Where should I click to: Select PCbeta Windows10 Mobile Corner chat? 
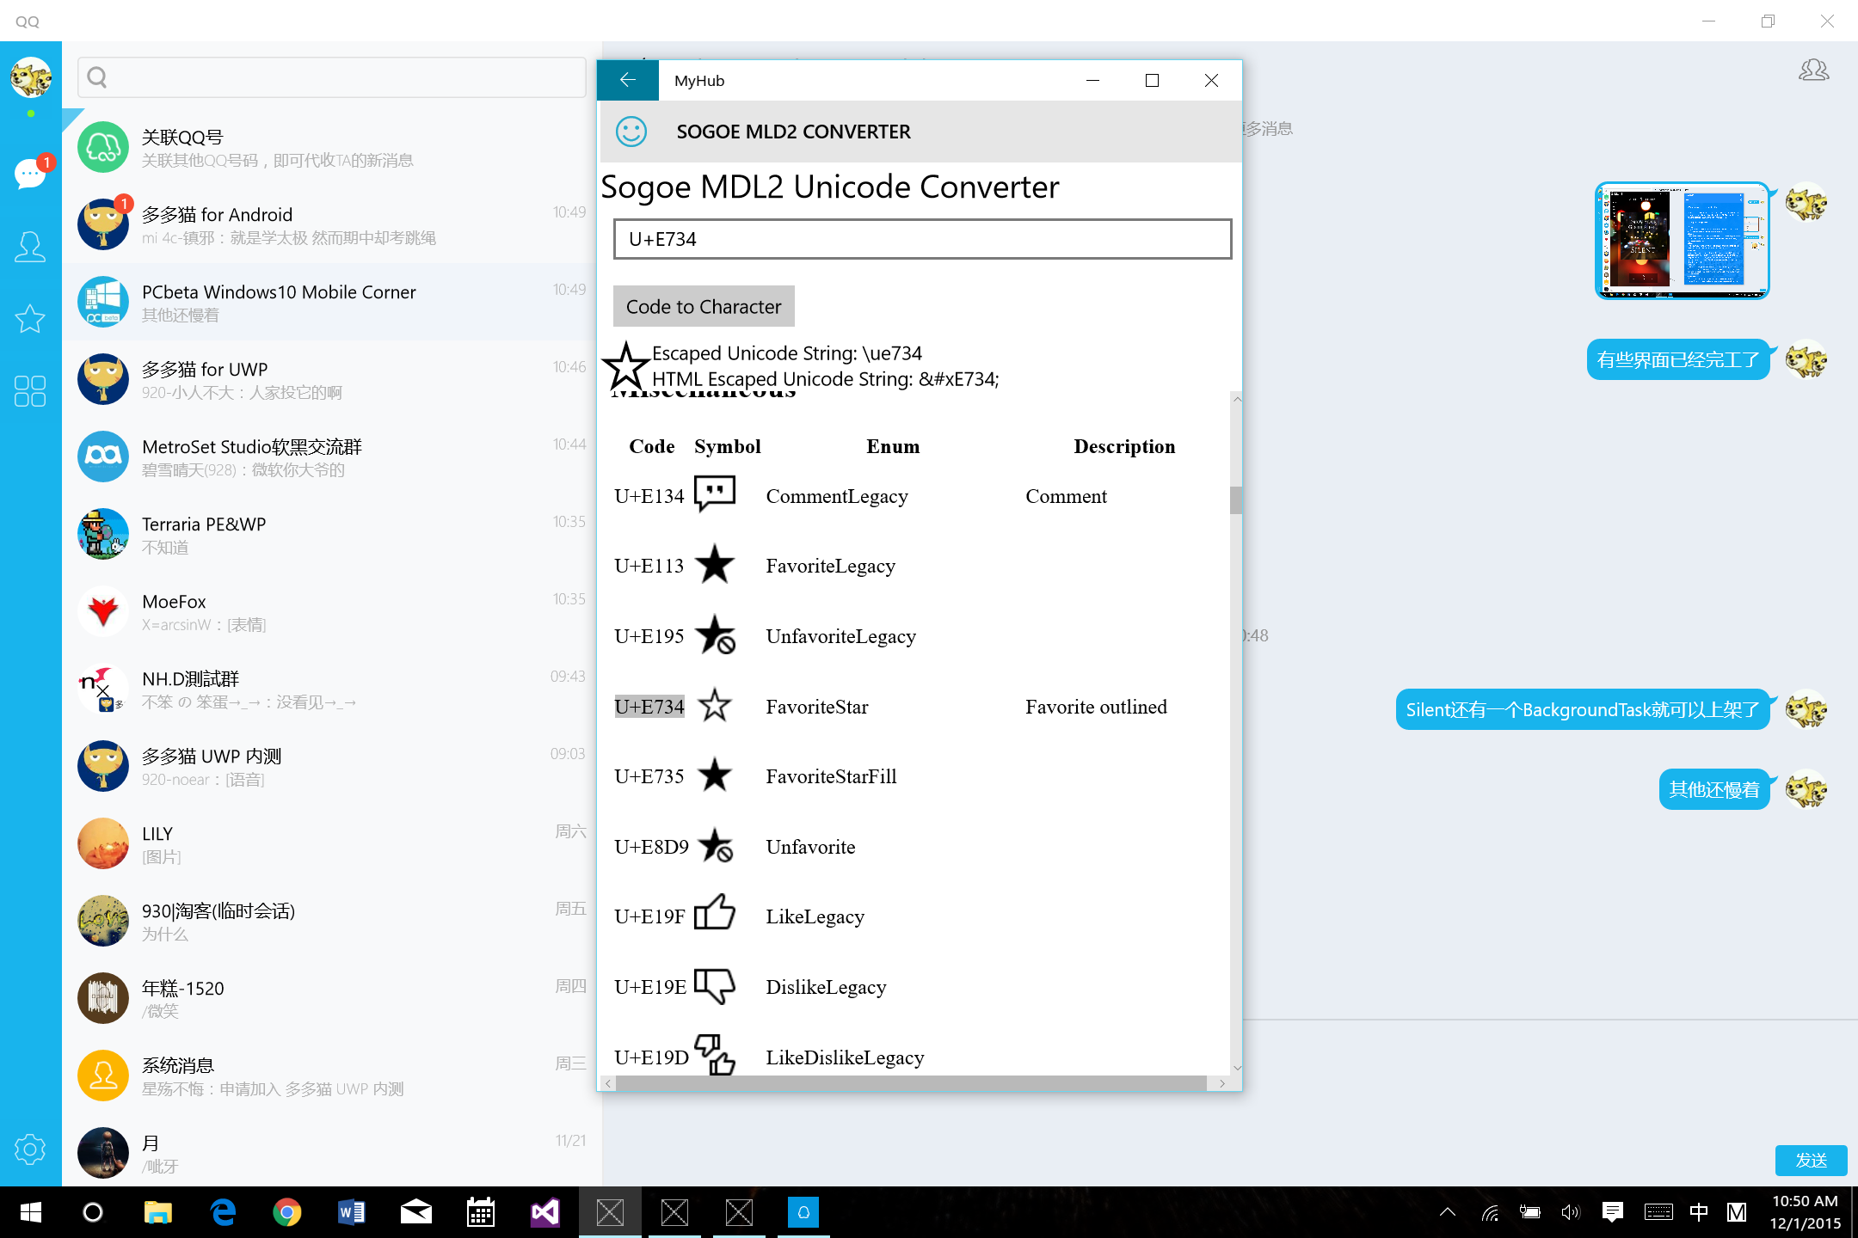tap(332, 302)
